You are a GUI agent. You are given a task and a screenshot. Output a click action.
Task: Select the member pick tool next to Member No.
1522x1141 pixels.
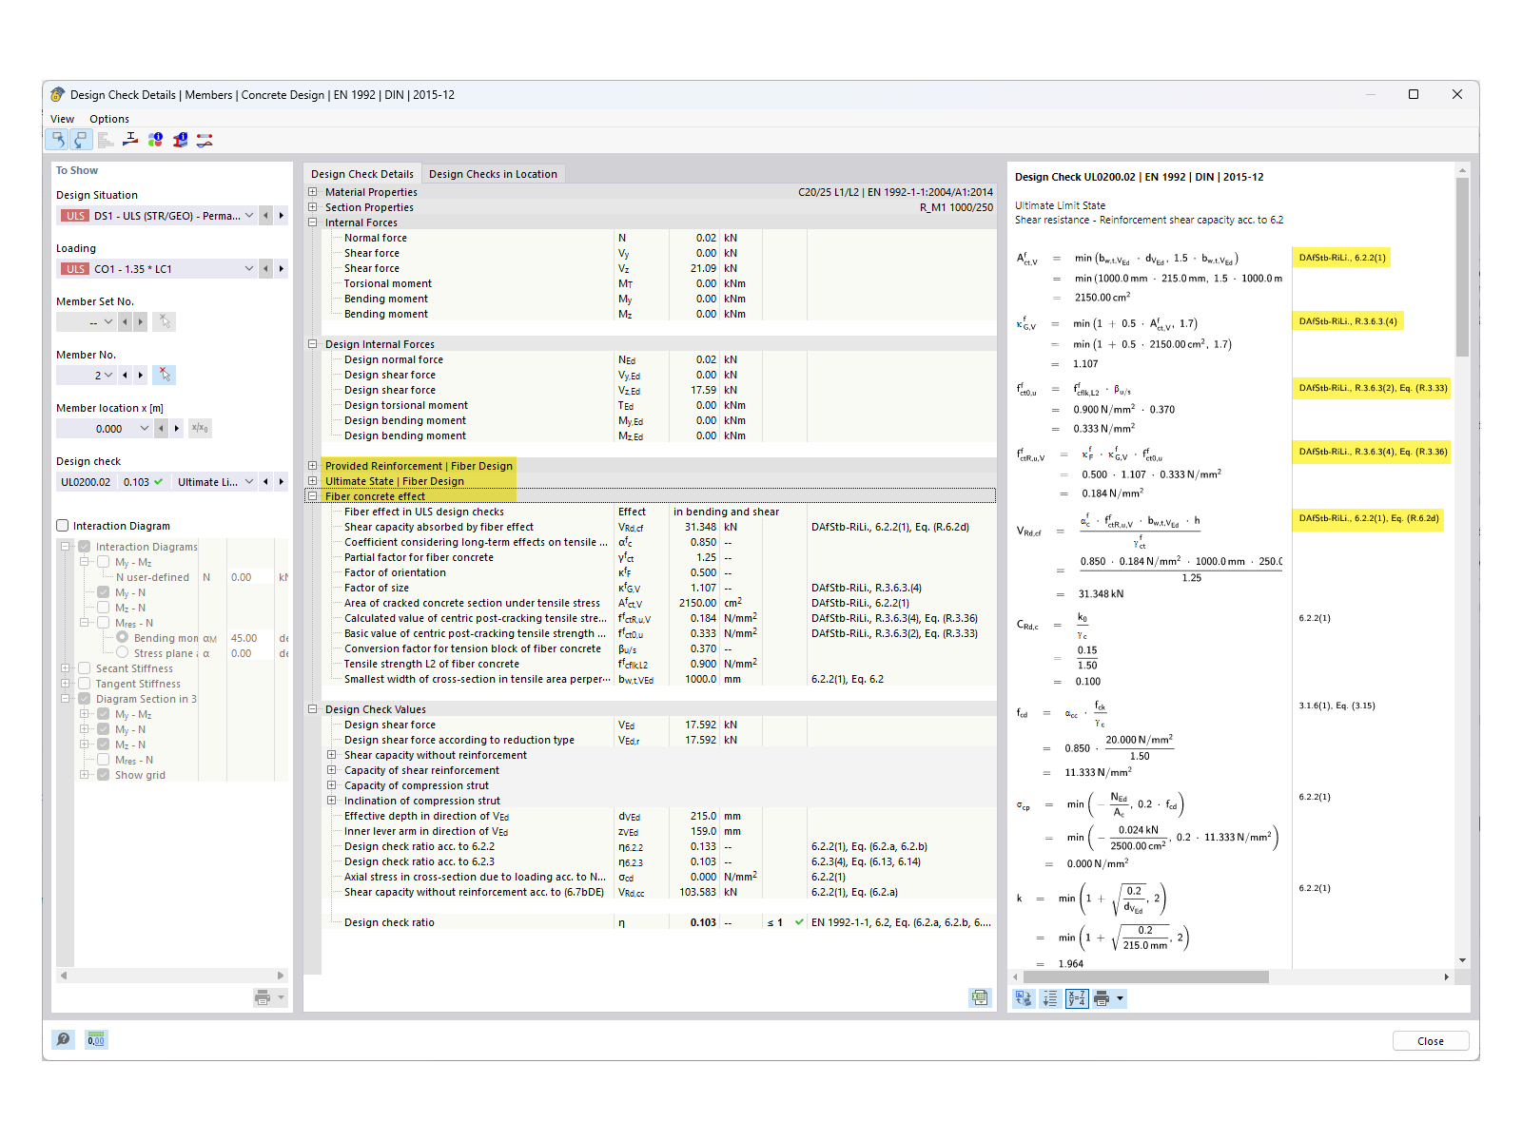tap(164, 375)
